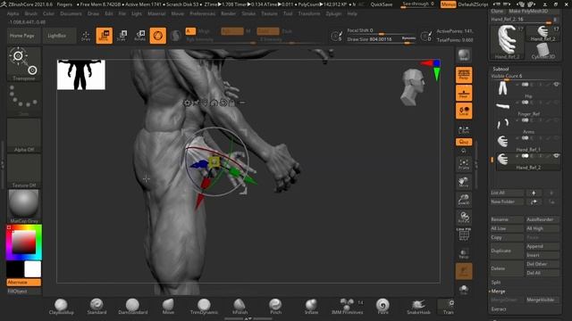
Task: Toggle the Menus button in title bar
Action: [x=448, y=4]
